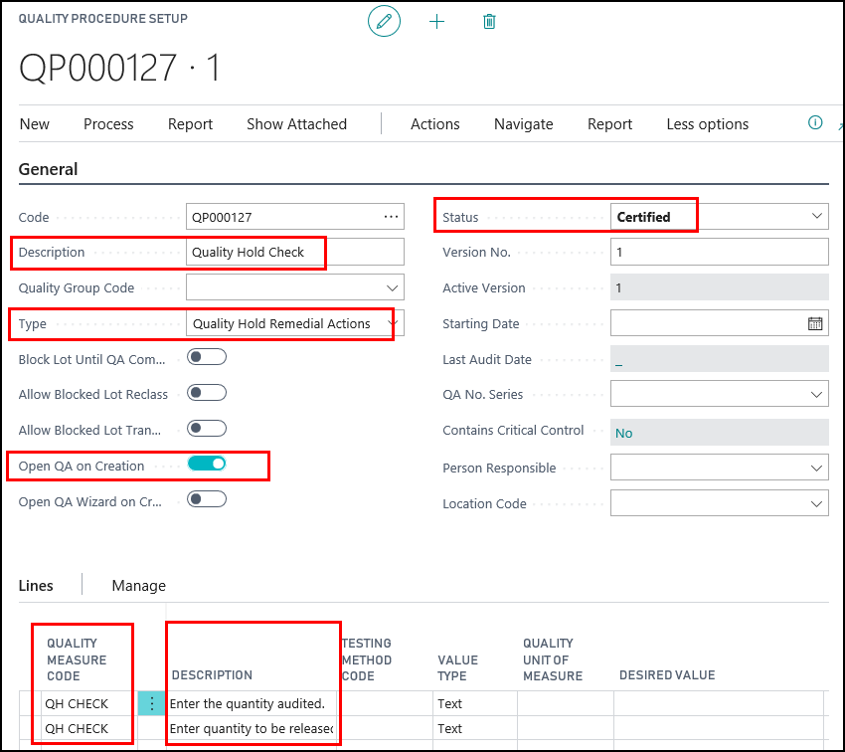Click the info circle icon
This screenshot has height=752, width=845.
point(815,123)
